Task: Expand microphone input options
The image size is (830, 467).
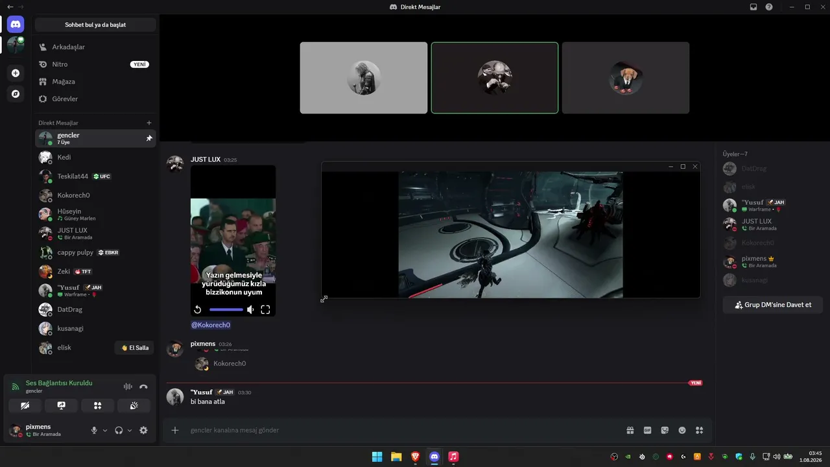Action: (105, 430)
